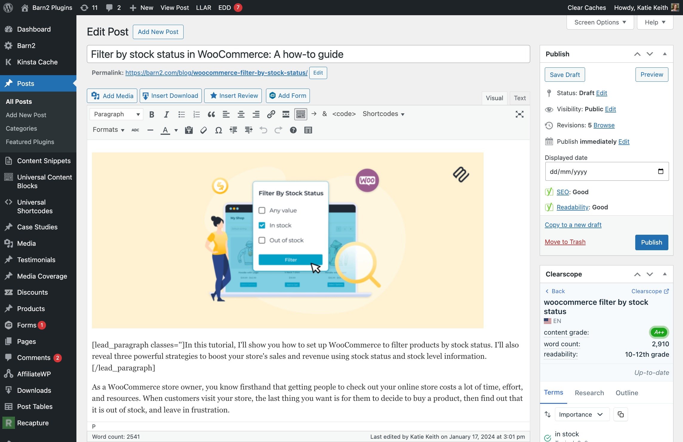Click Insert Review button

233,96
